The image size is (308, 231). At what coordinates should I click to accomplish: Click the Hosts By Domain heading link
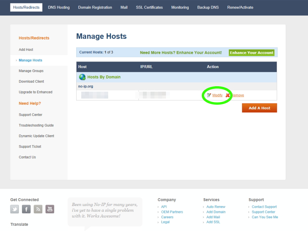click(x=104, y=77)
